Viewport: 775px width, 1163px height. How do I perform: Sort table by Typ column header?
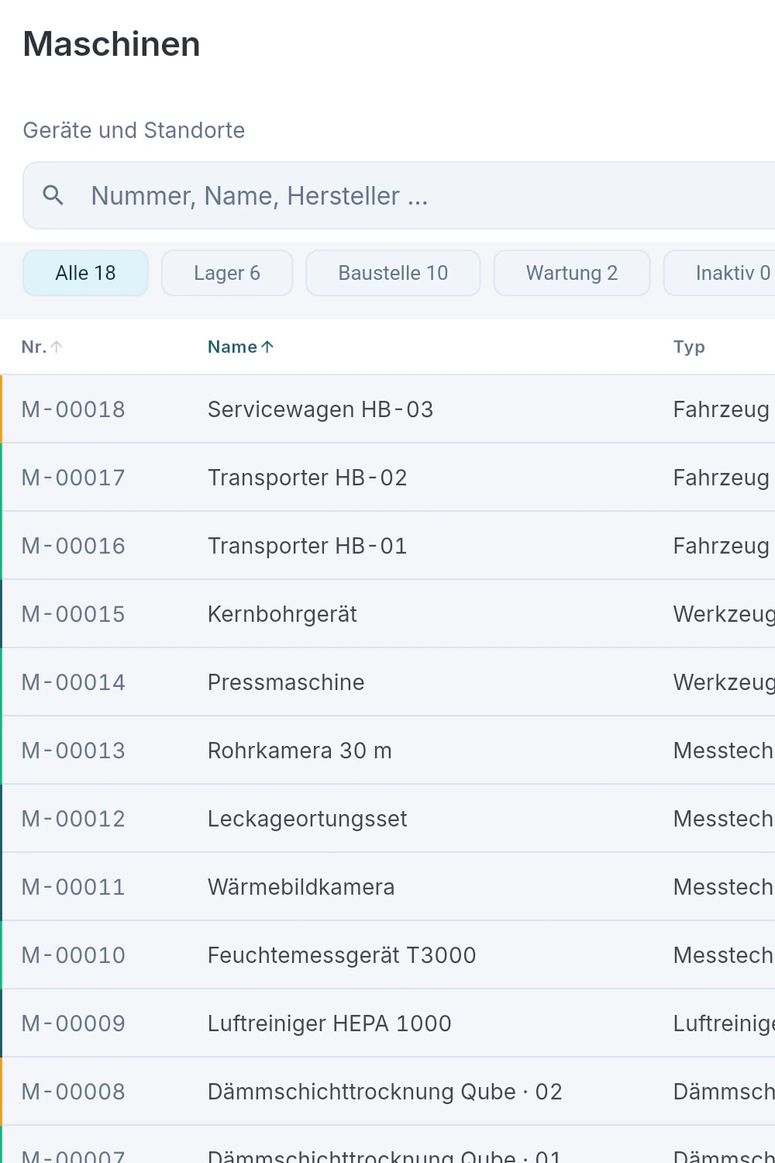pyautogui.click(x=689, y=347)
